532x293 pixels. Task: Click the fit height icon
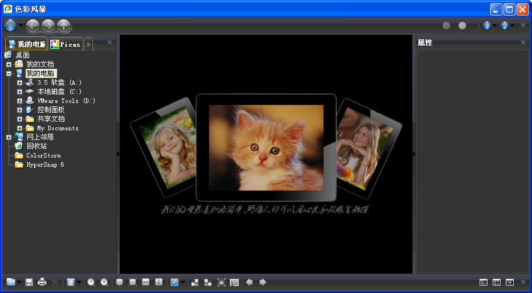click(159, 282)
